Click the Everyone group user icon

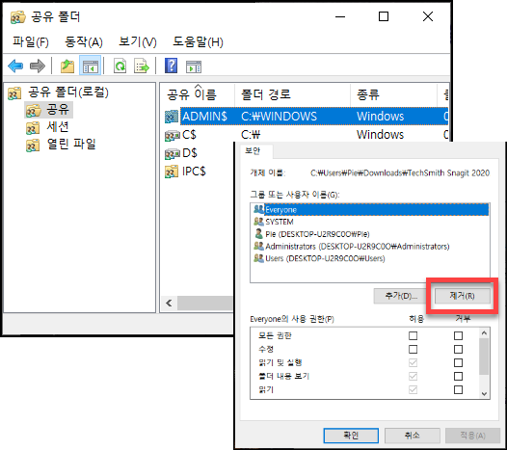pyautogui.click(x=258, y=209)
